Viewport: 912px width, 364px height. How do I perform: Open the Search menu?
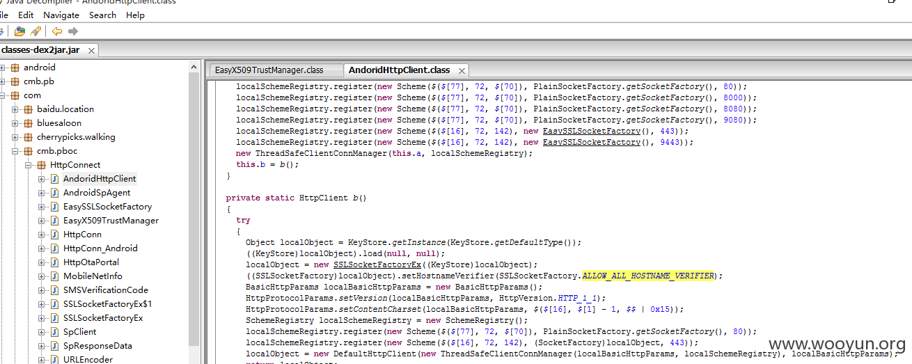click(102, 15)
